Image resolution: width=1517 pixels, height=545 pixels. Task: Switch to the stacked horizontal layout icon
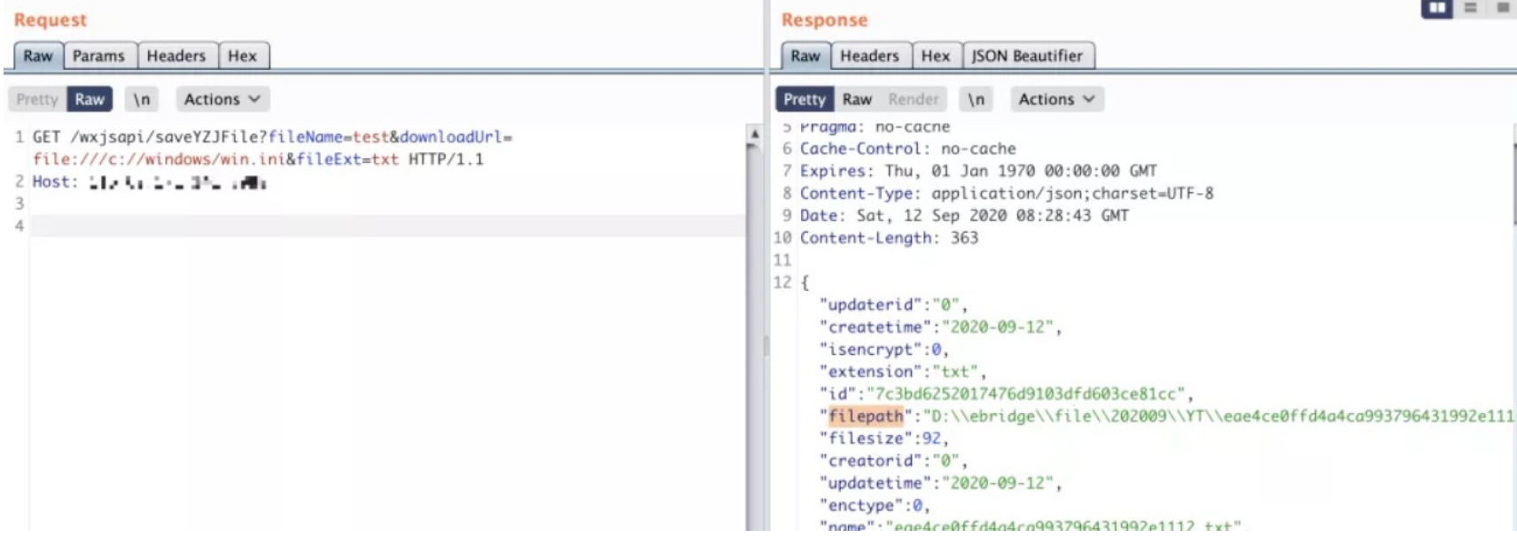[x=1471, y=8]
